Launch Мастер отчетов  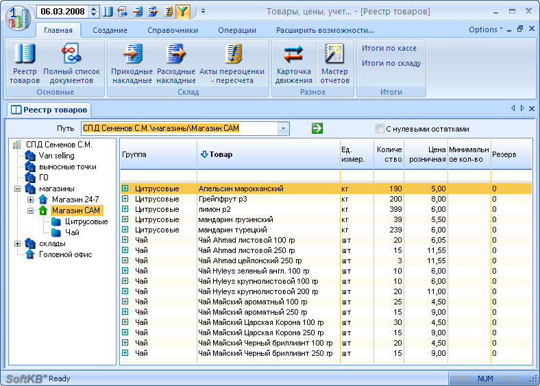tap(334, 64)
